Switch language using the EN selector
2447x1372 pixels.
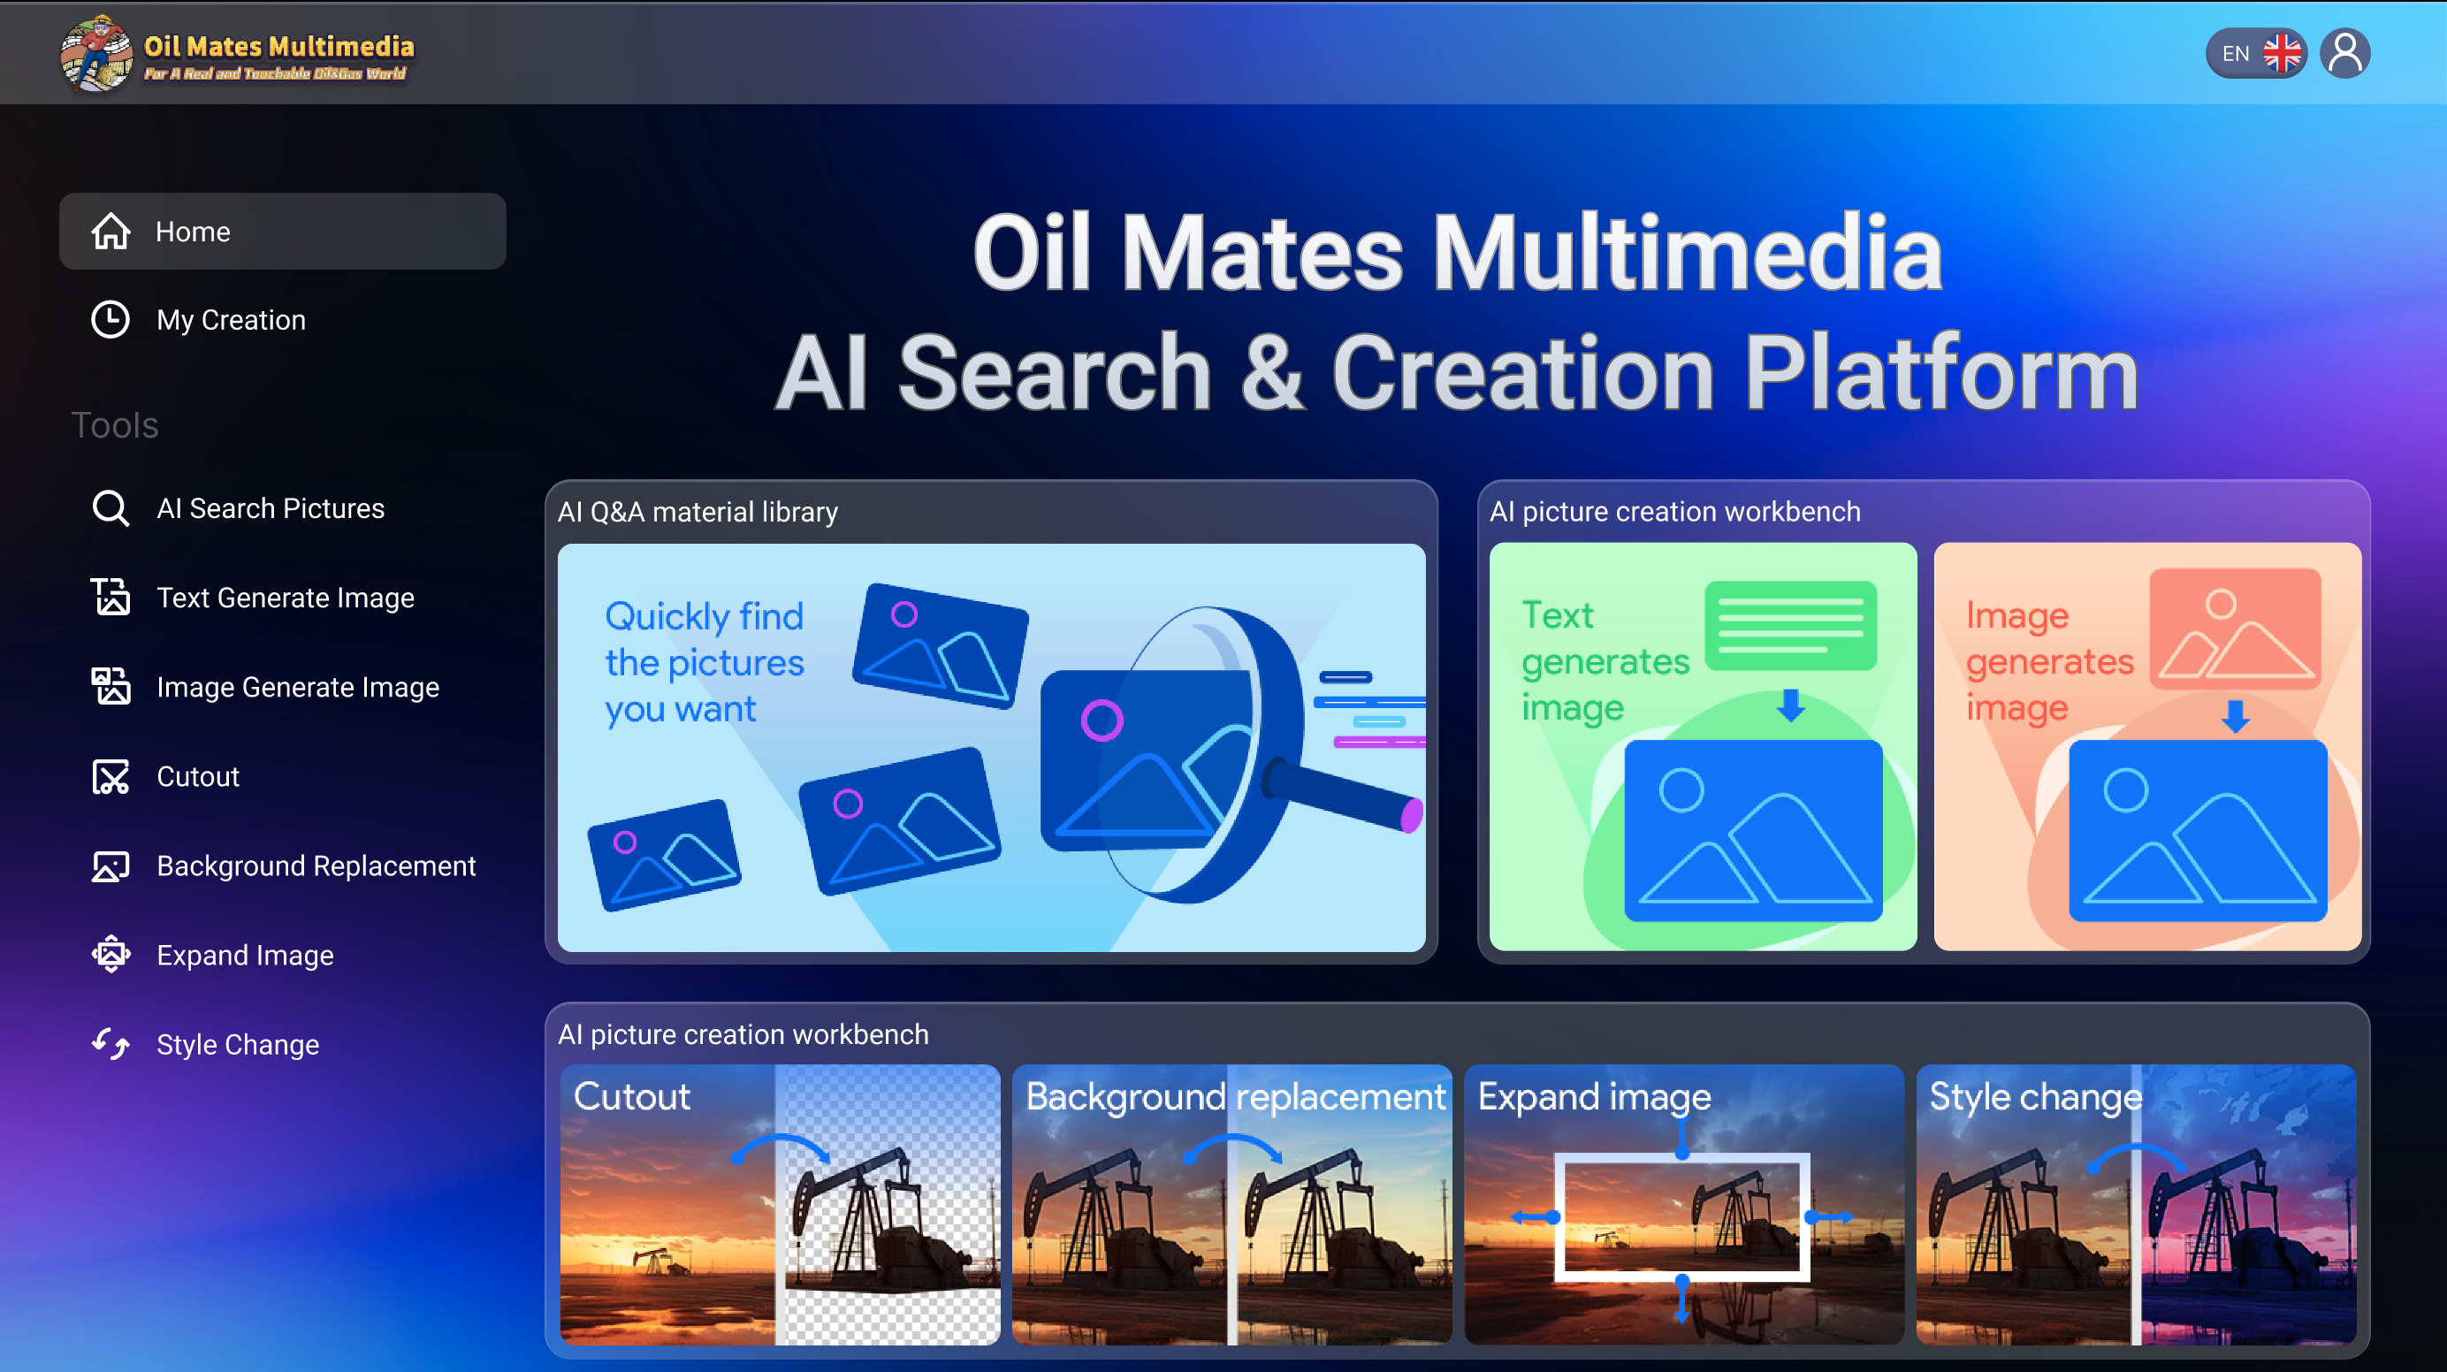click(2256, 53)
